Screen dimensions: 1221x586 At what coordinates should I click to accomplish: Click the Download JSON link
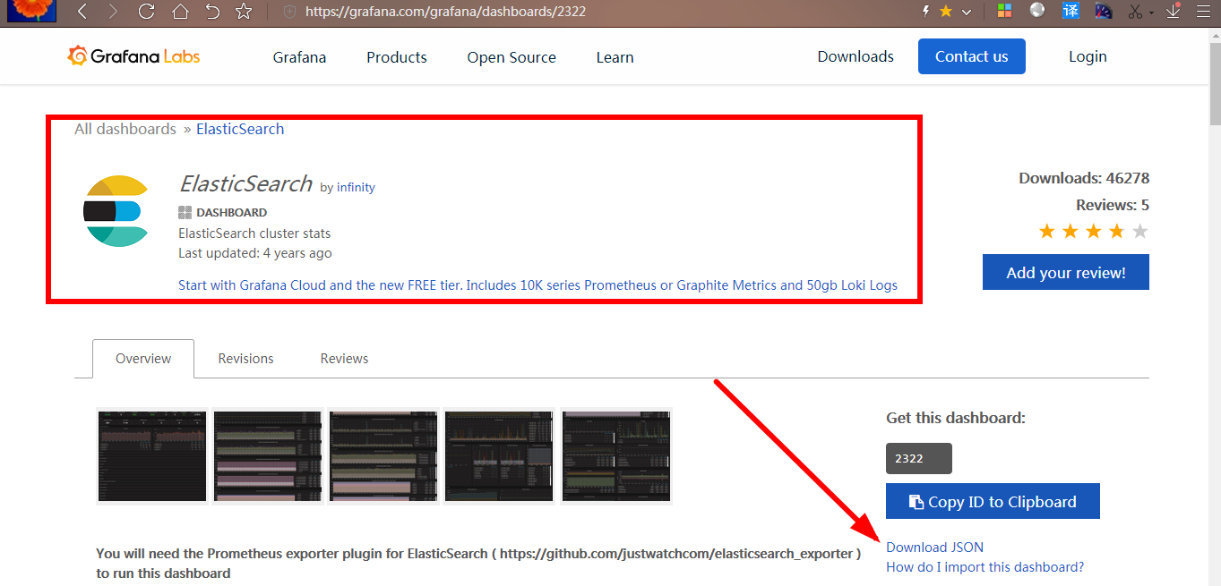(x=934, y=547)
